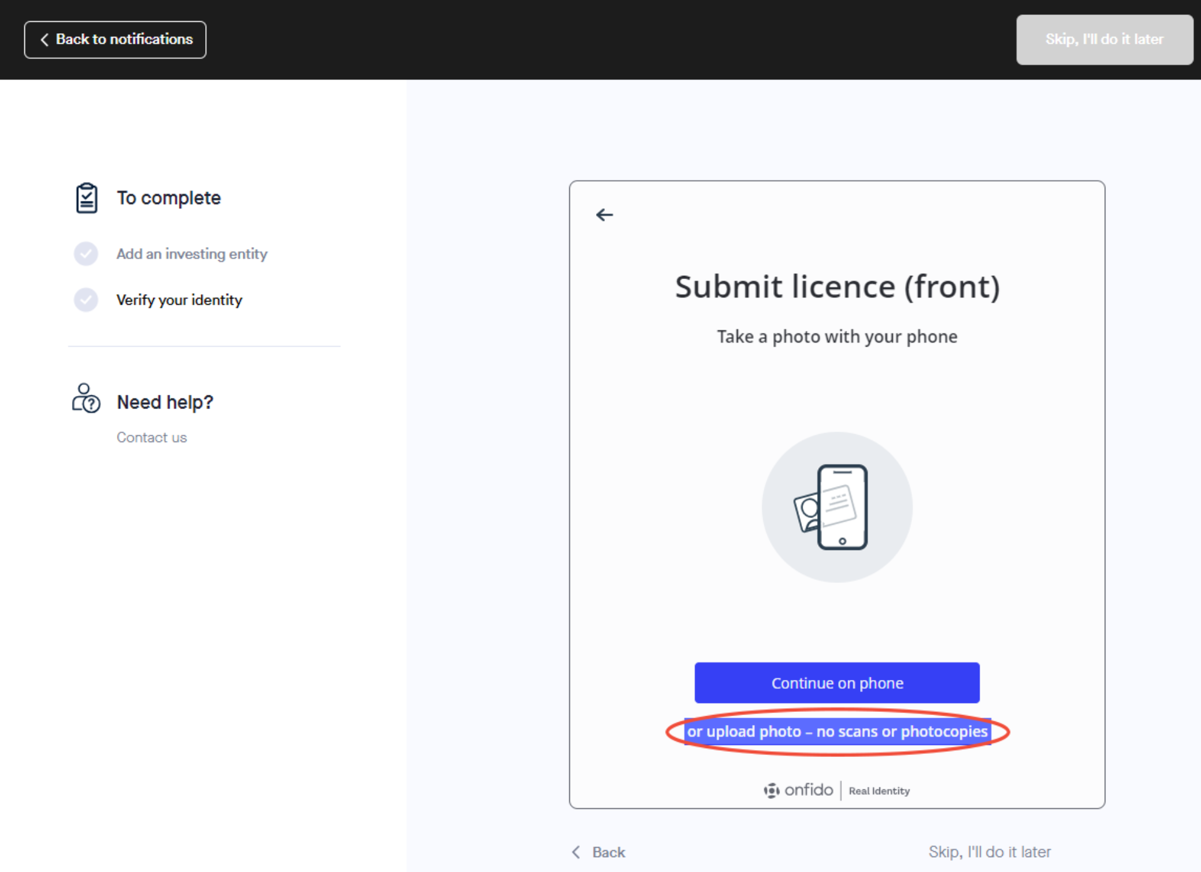The width and height of the screenshot is (1201, 872).
Task: Select the Verify your identity step
Action: pyautogui.click(x=179, y=300)
